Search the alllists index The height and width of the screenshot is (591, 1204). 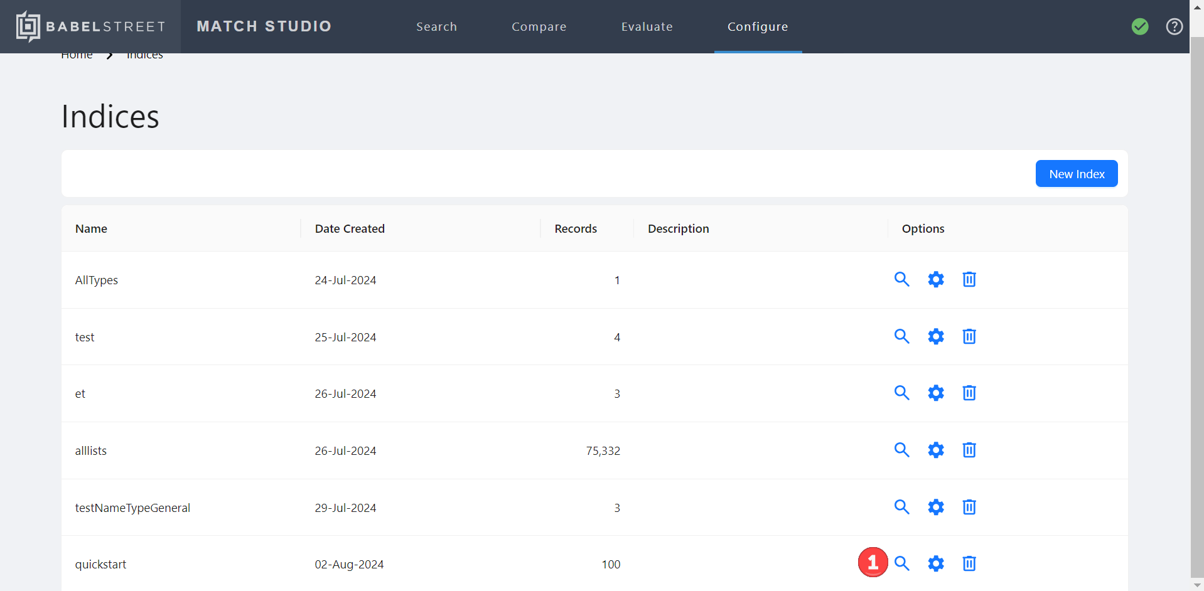[902, 450]
